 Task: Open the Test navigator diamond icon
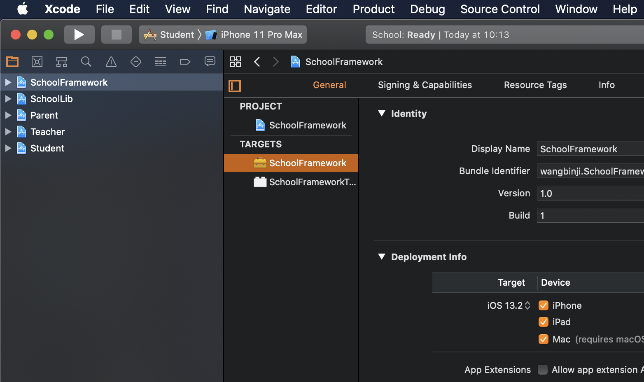point(136,62)
